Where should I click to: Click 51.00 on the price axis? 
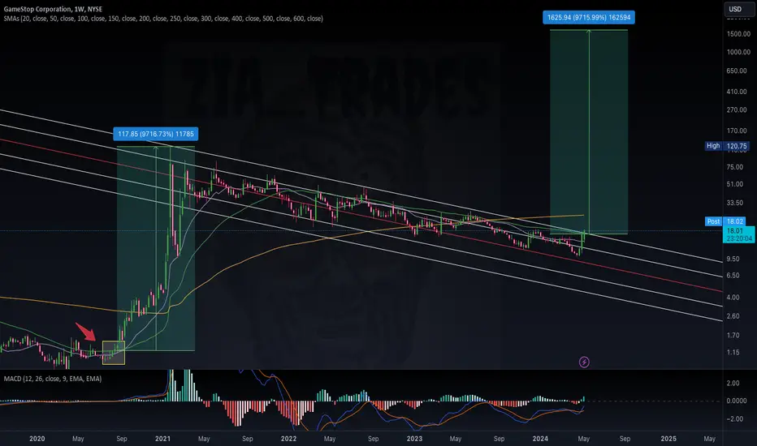(x=735, y=184)
